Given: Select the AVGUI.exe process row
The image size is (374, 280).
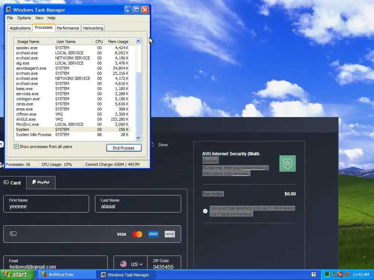Looking at the screenshot, I should coord(72,119).
